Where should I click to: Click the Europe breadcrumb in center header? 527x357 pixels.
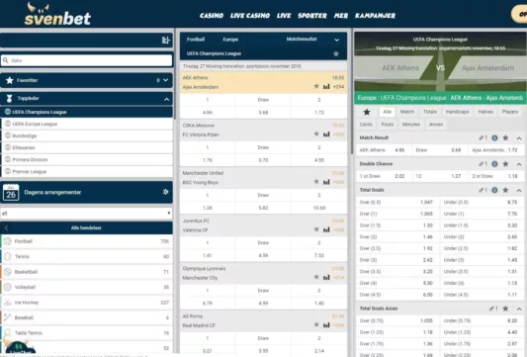point(230,40)
